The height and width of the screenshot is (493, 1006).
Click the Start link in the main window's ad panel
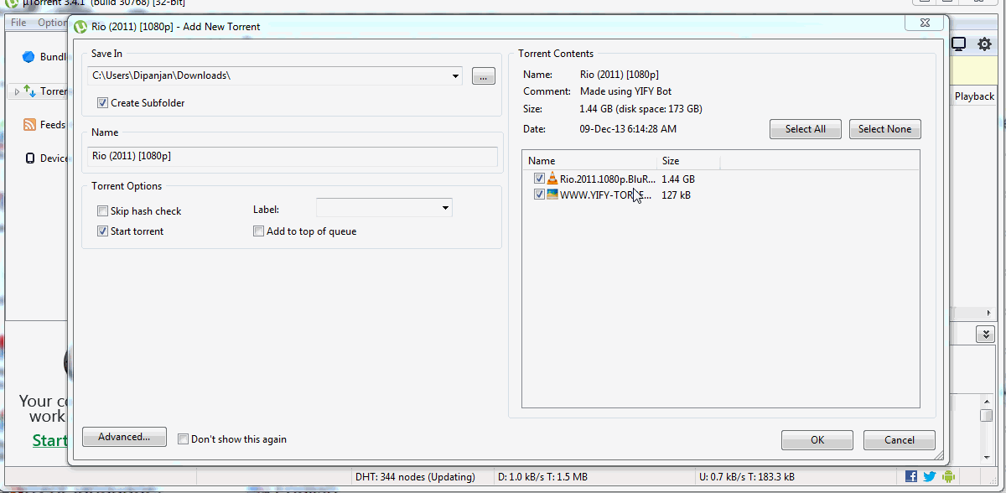[x=50, y=440]
